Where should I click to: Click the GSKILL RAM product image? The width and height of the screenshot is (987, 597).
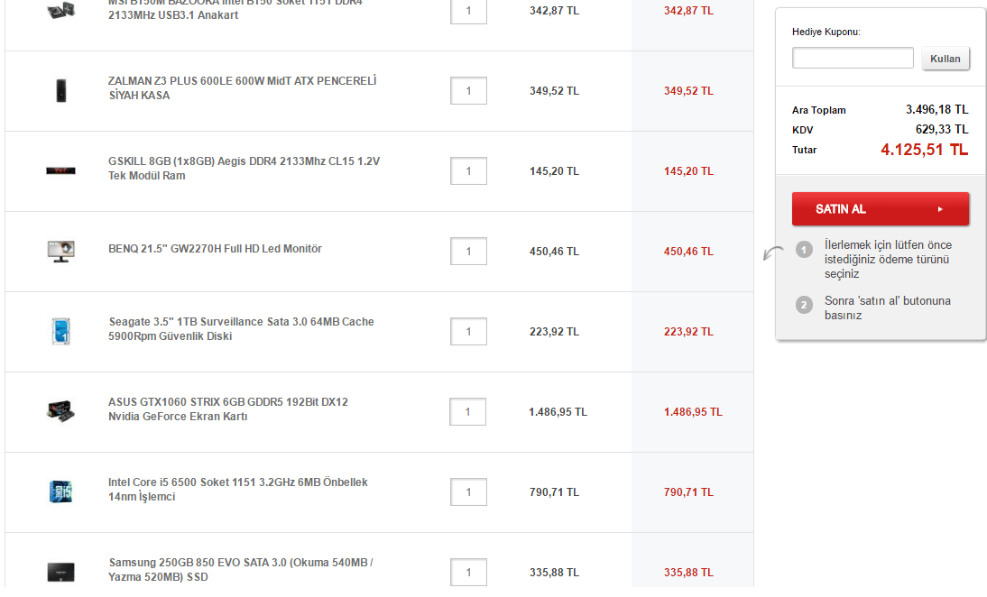click(x=60, y=170)
